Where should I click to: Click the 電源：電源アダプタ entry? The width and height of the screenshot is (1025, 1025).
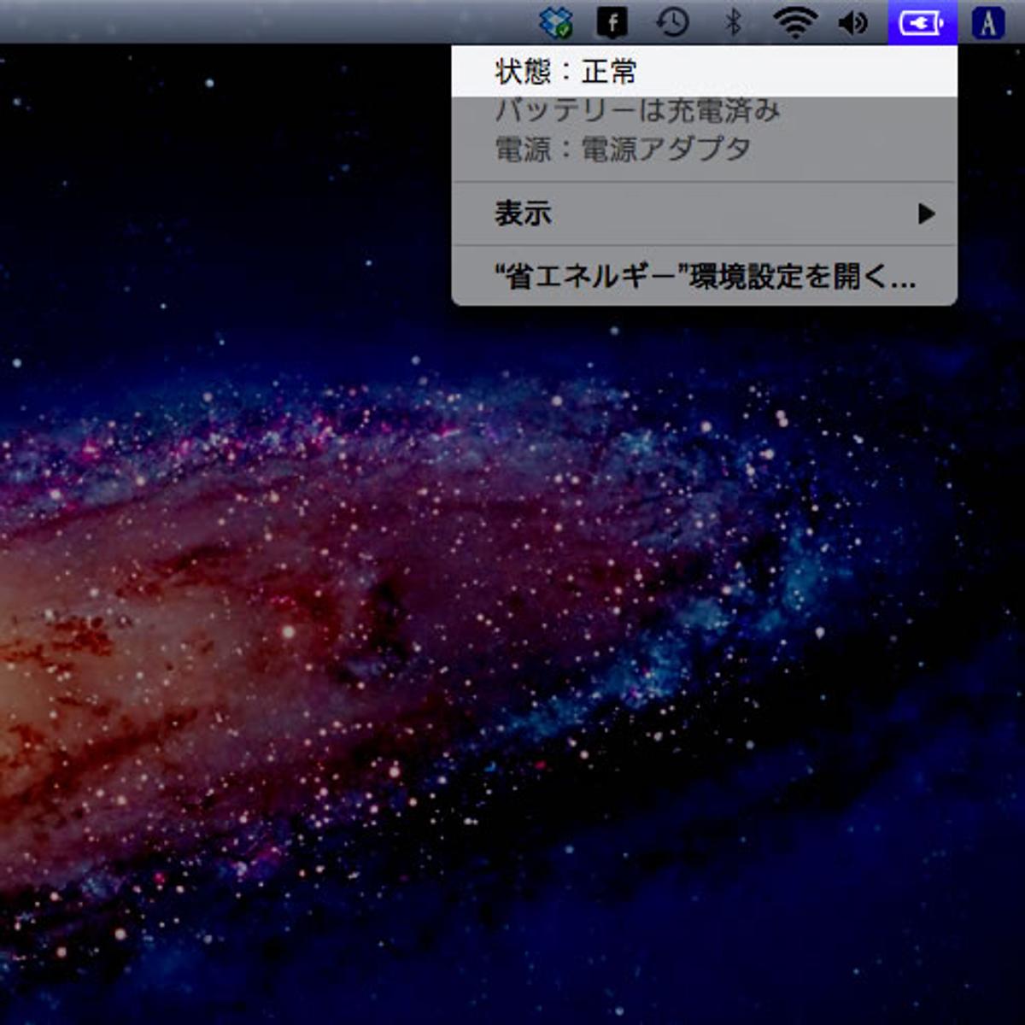coord(623,149)
